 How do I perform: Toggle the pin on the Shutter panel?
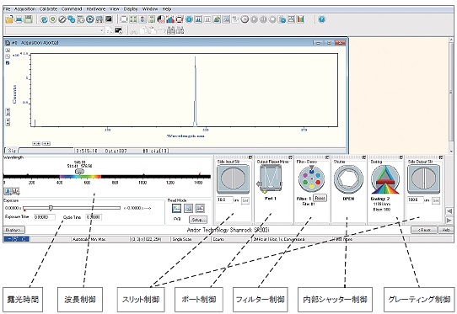(364, 157)
